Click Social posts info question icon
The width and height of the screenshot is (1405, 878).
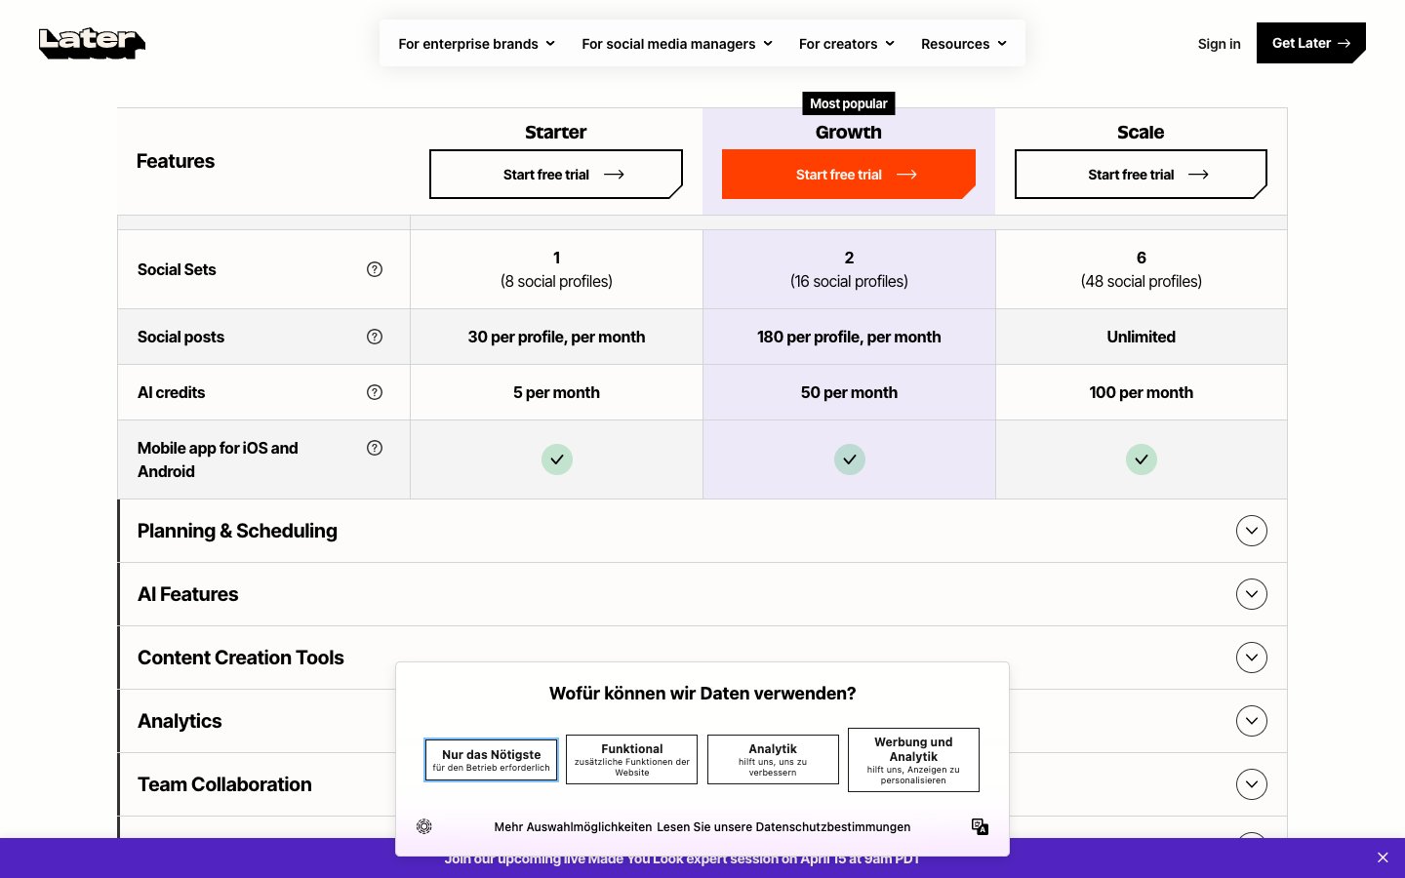tap(375, 337)
